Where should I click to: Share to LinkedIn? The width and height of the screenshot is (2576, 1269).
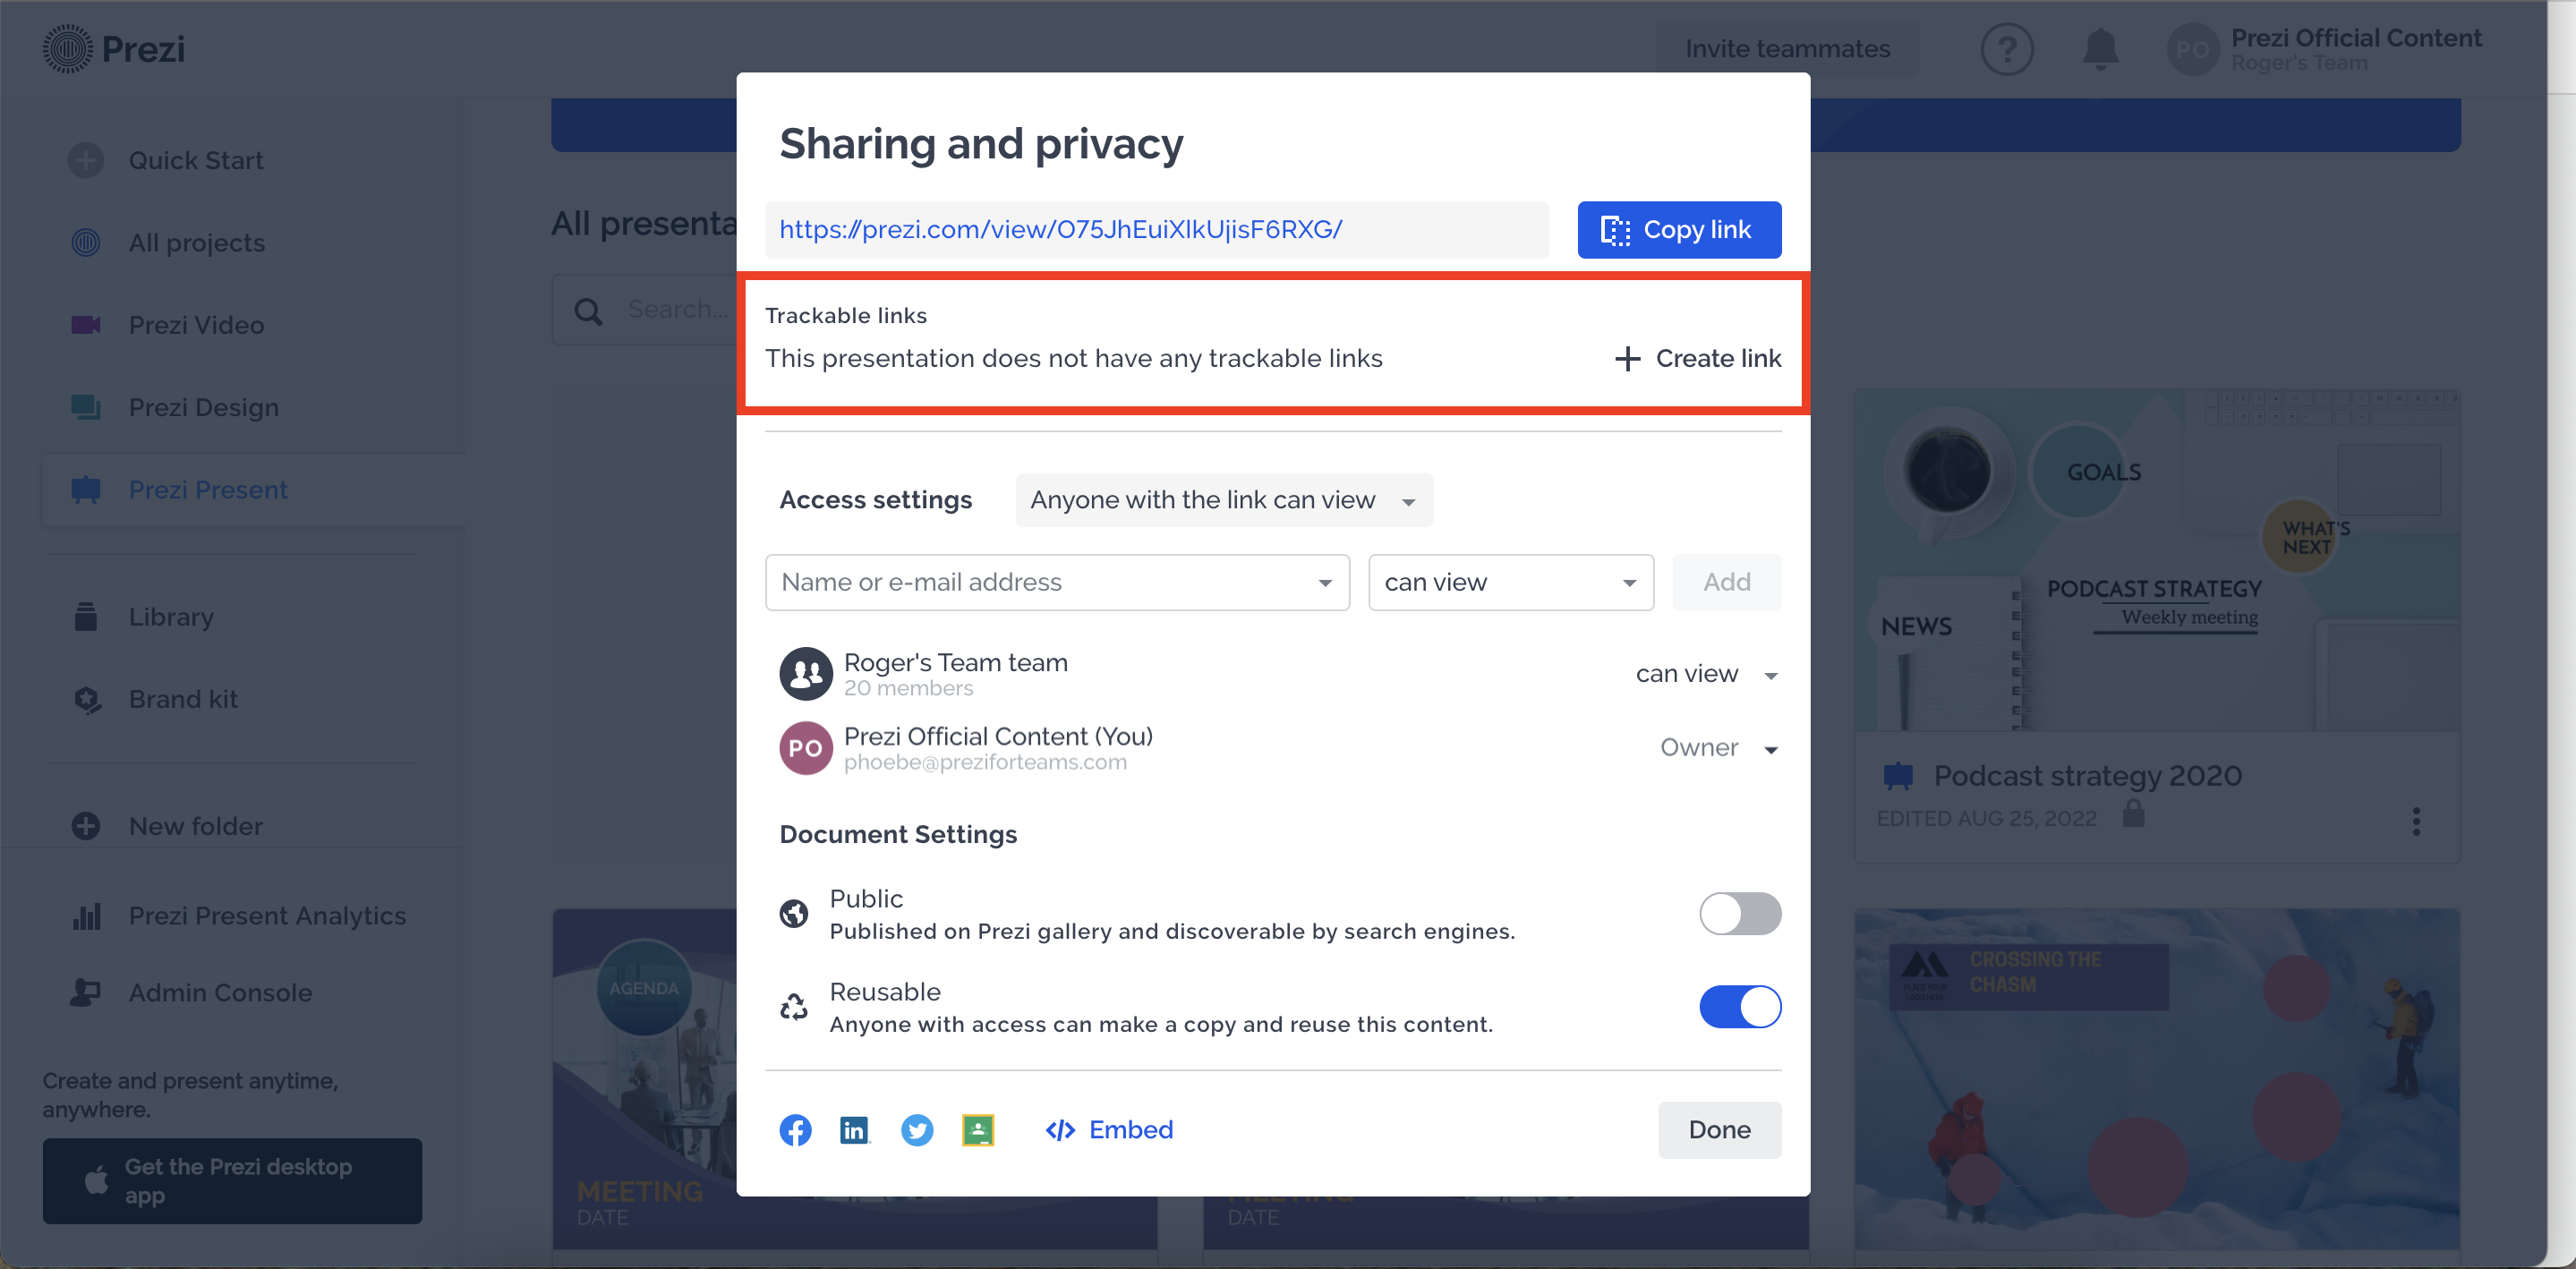855,1130
